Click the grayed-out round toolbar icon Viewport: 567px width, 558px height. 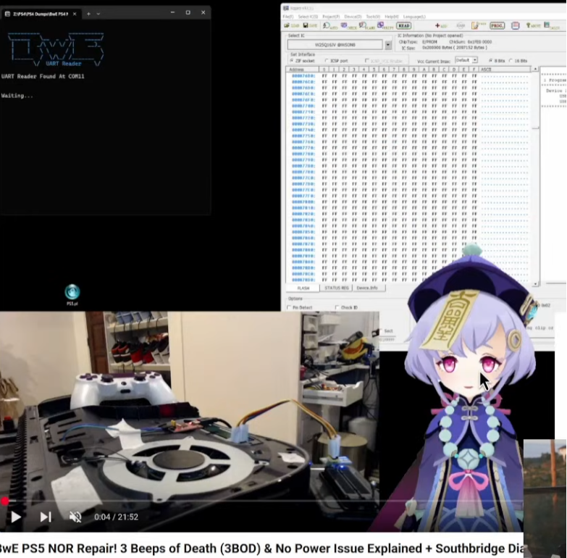coord(461,25)
